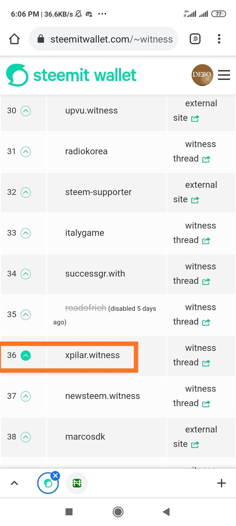Screen dimensions: 236x526
Task: Tap the browser home icon
Action: coord(14,39)
